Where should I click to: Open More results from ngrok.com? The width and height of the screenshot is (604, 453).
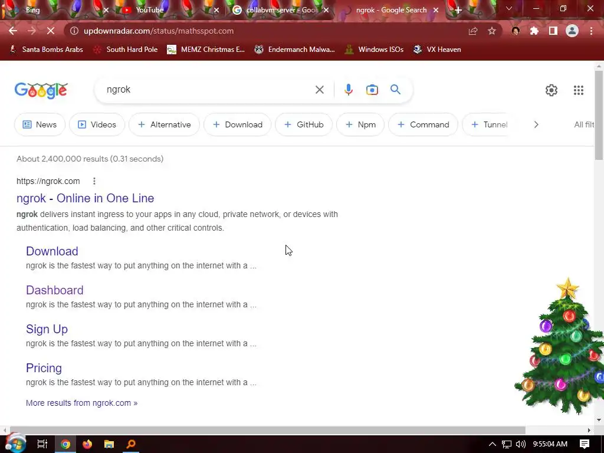click(x=81, y=403)
